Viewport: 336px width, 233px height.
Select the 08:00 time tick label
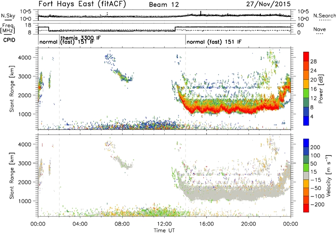pos(122,224)
